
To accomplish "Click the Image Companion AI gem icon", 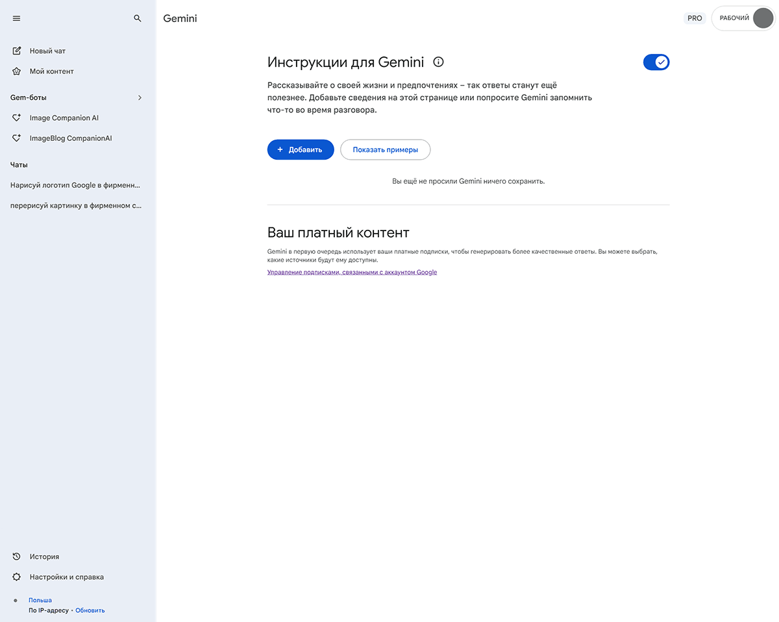I will (17, 118).
